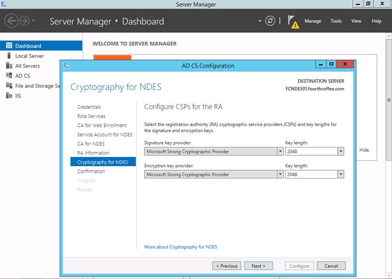Click the Previous button

[x=227, y=266]
